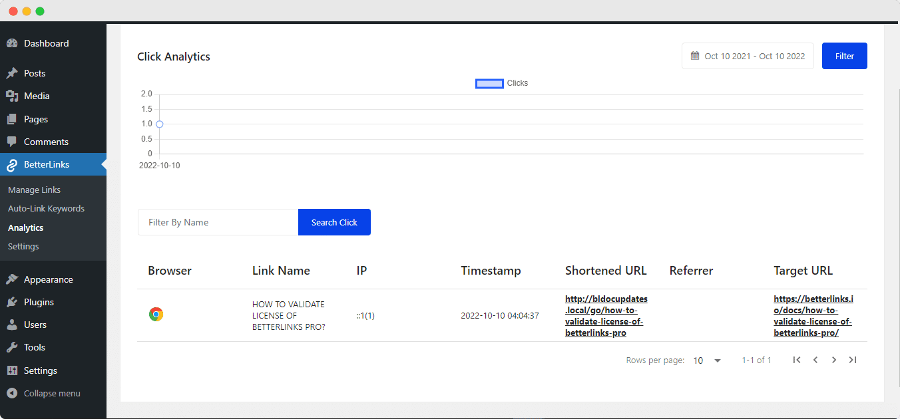Viewport: 900px width, 419px height.
Task: Click the Media library icon
Action: tap(12, 96)
